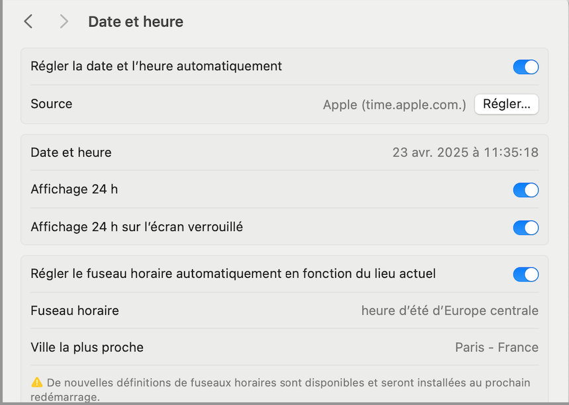Click the Affichage 24 h sur l'écran verrouillé label
The height and width of the screenshot is (405, 569).
(137, 227)
